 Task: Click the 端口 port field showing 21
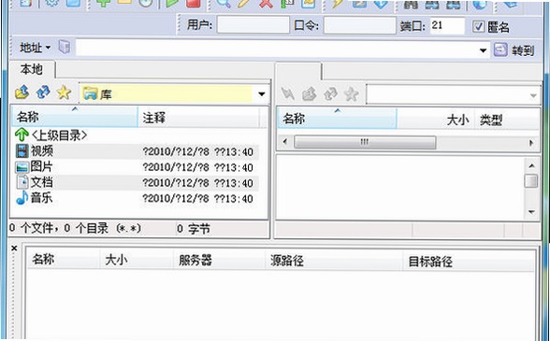[x=447, y=25]
